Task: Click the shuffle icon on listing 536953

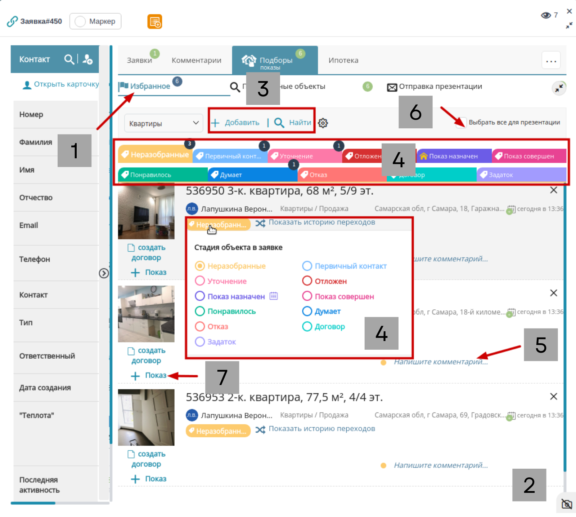Action: (260, 429)
